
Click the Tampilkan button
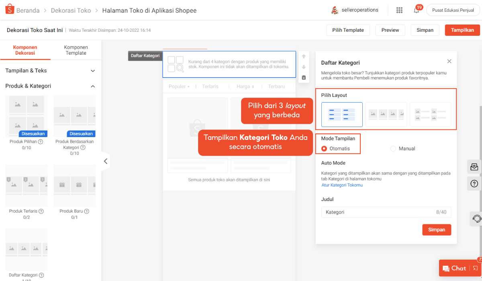click(x=462, y=30)
